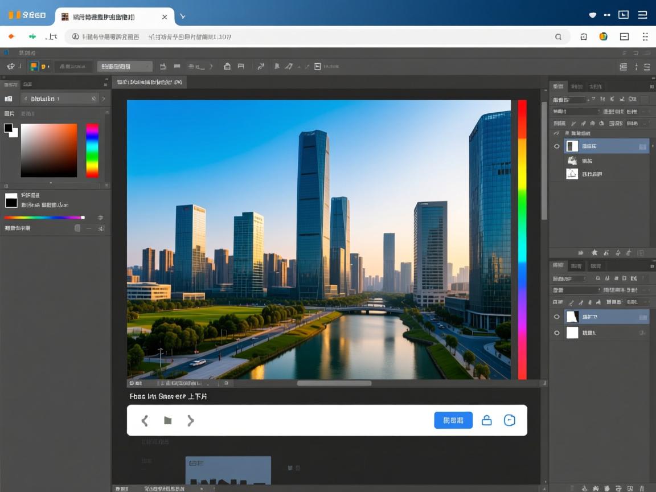Open the dropdown in the top editor toolbar
This screenshot has height=492, width=656.
tap(124, 66)
